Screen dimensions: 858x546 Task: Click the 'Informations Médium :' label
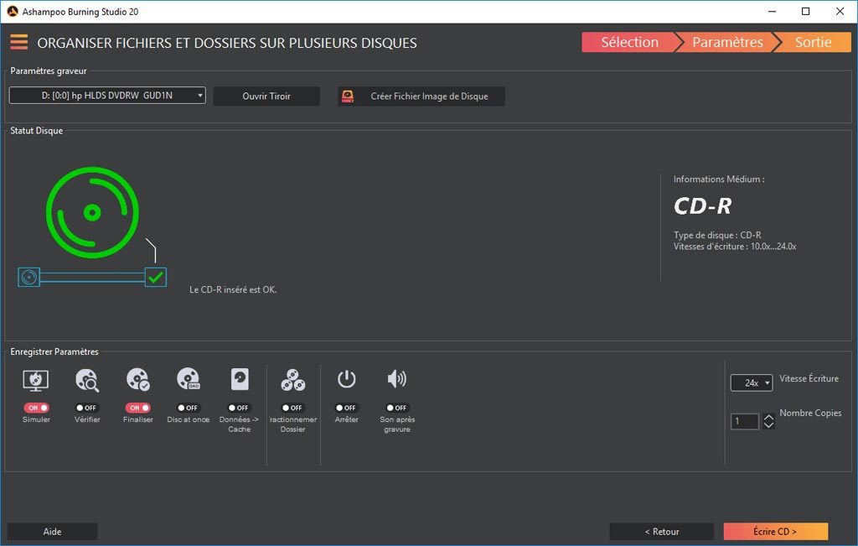[x=719, y=179]
